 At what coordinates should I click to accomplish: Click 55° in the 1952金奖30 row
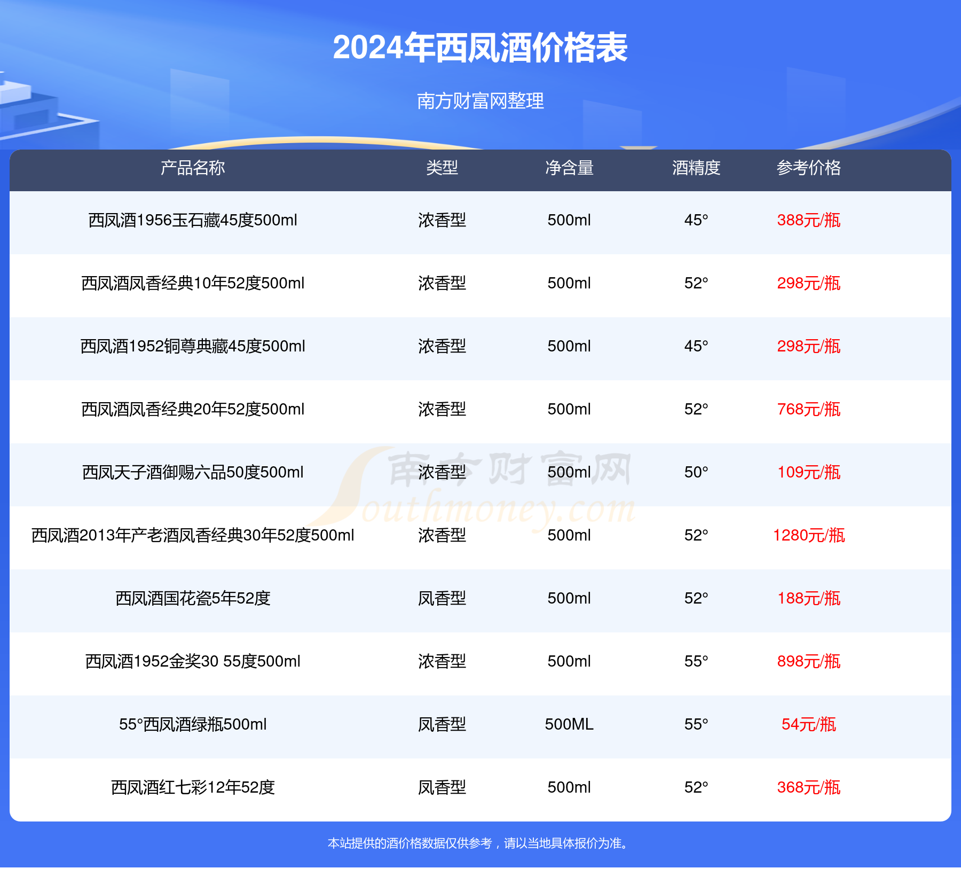(x=696, y=661)
